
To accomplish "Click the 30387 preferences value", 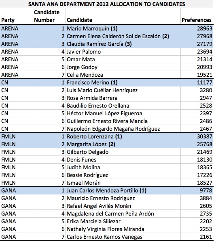I will (204, 137).
